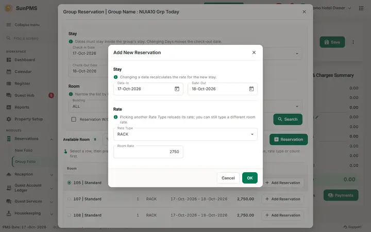The width and height of the screenshot is (371, 232).
Task: Click Add Reservation for room 105
Action: [x=282, y=183]
